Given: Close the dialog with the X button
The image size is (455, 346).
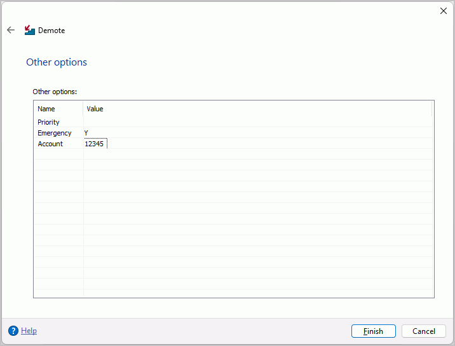Looking at the screenshot, I should pos(443,11).
